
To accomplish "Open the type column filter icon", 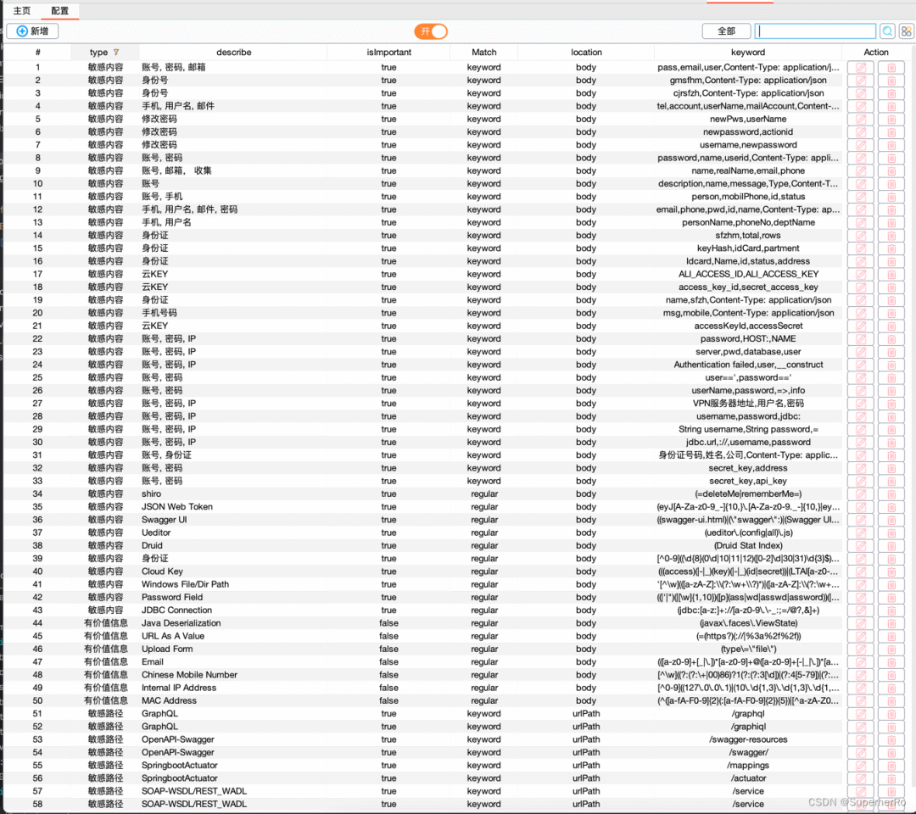I will tap(115, 52).
